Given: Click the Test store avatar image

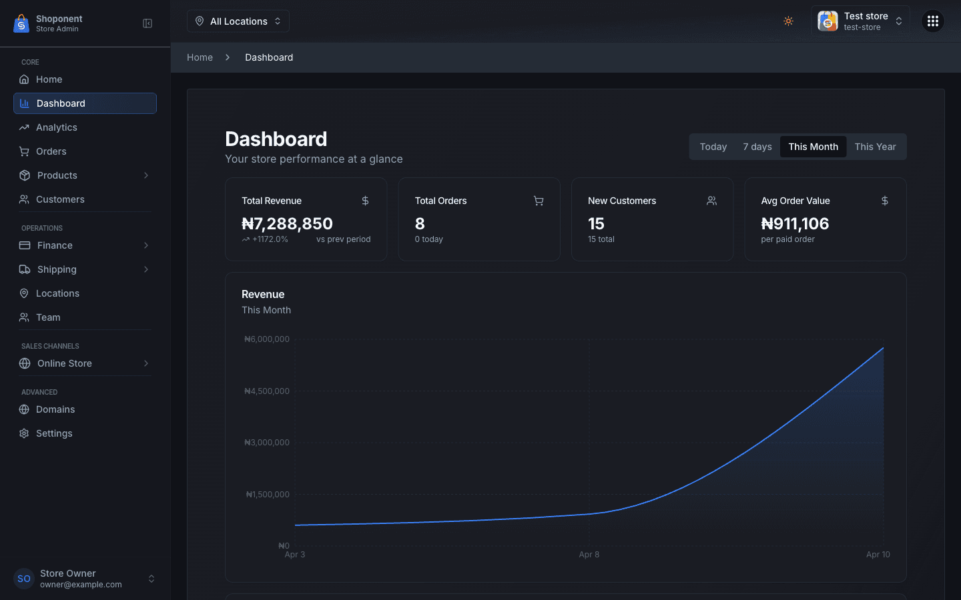Looking at the screenshot, I should [x=828, y=21].
